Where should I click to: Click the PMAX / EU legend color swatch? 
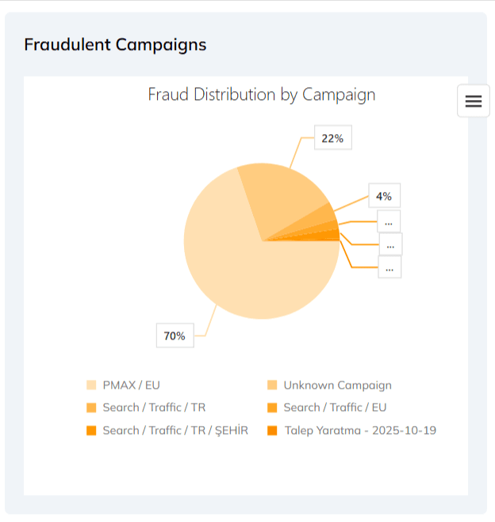point(91,386)
